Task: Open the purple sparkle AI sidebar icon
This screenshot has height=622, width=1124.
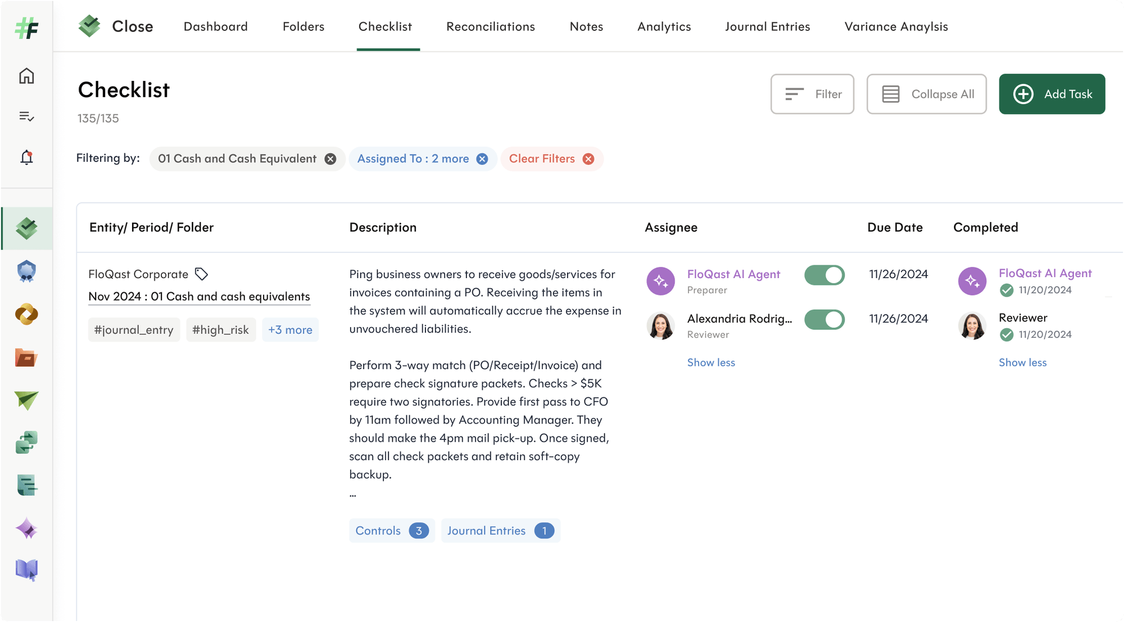Action: point(26,529)
